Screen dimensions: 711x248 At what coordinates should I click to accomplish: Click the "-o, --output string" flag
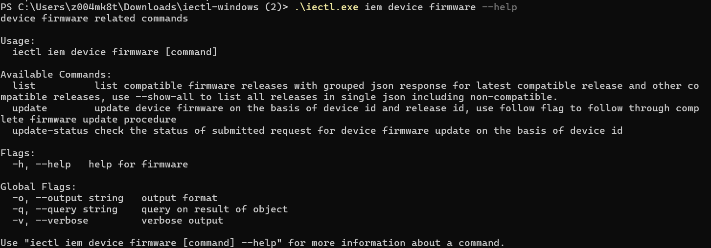tap(68, 198)
